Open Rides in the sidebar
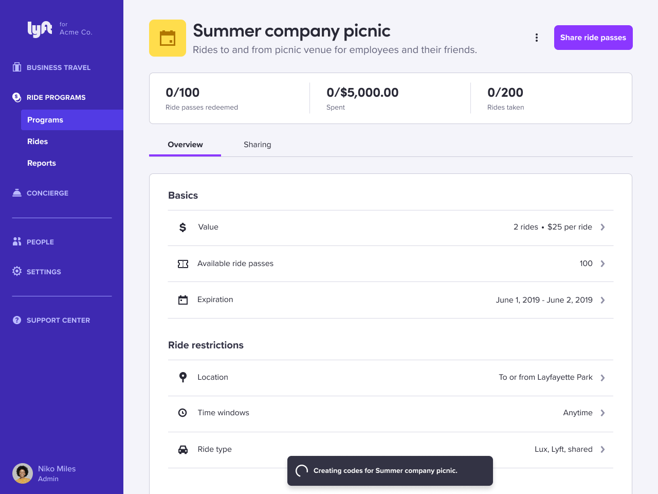The image size is (658, 494). [38, 142]
